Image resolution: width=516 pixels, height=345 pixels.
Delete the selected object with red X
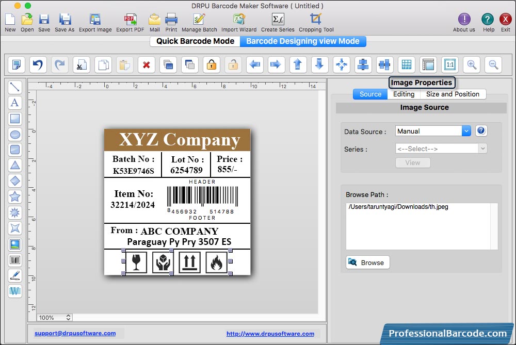coord(147,64)
